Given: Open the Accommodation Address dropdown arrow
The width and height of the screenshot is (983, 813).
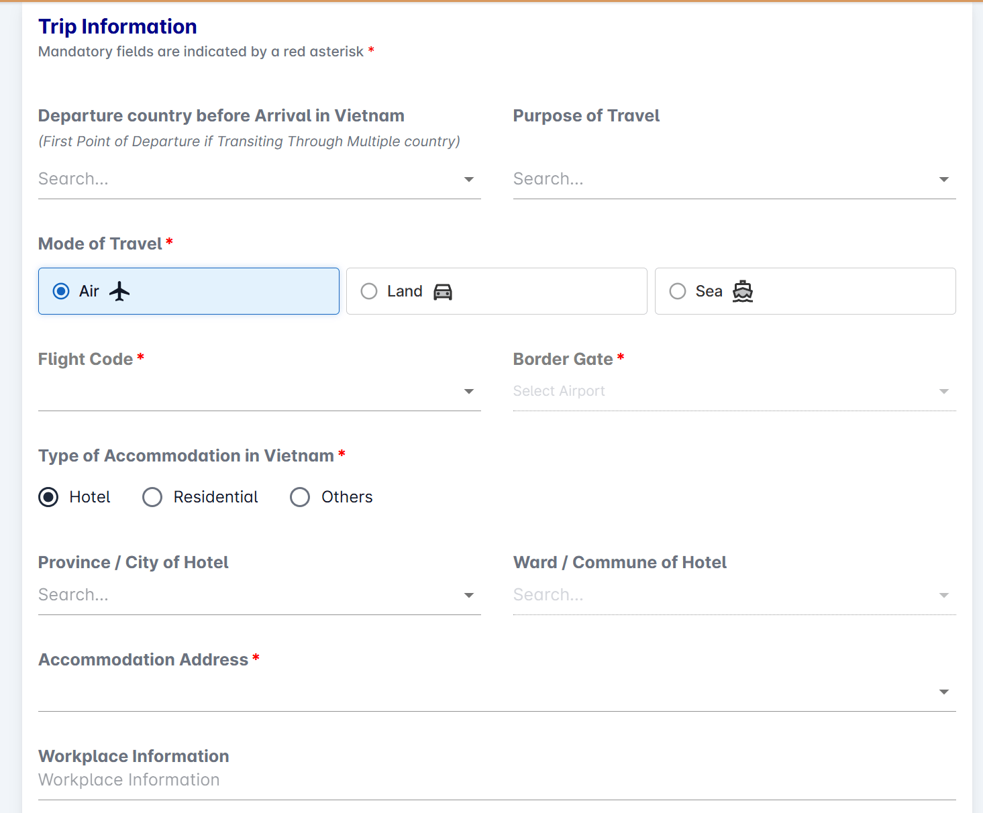Looking at the screenshot, I should click(944, 692).
